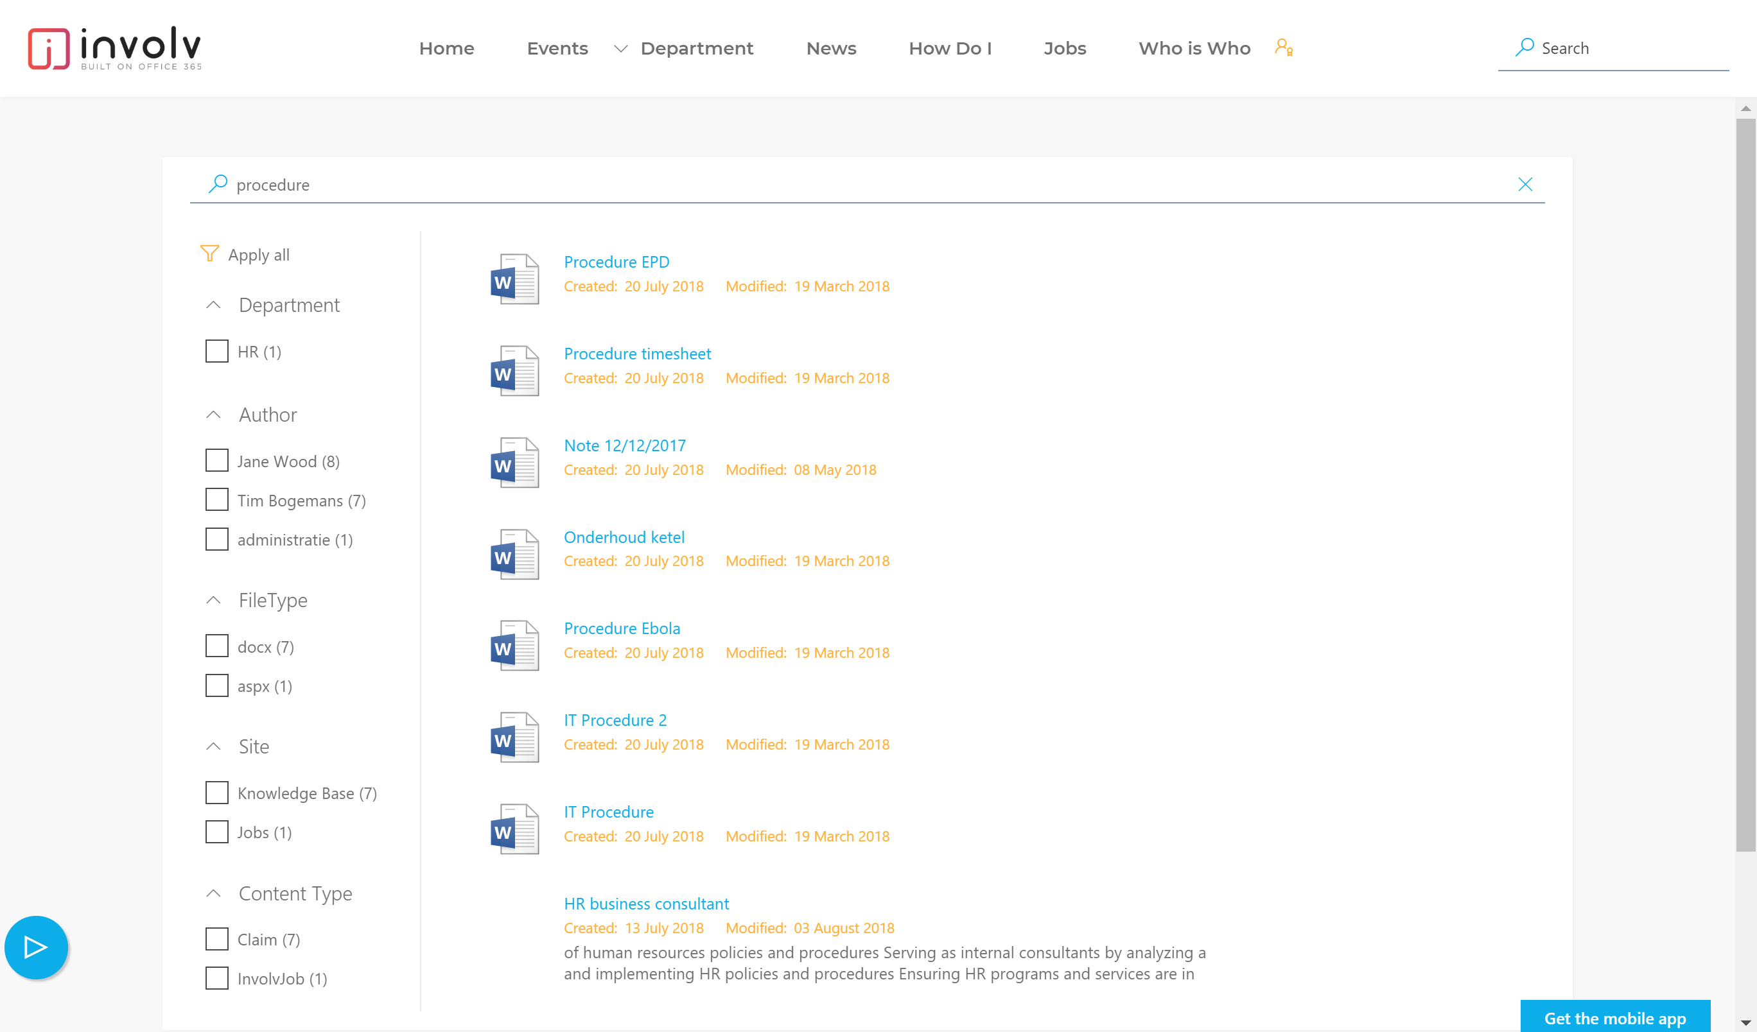
Task: Go to Home in the navigation
Action: (x=446, y=48)
